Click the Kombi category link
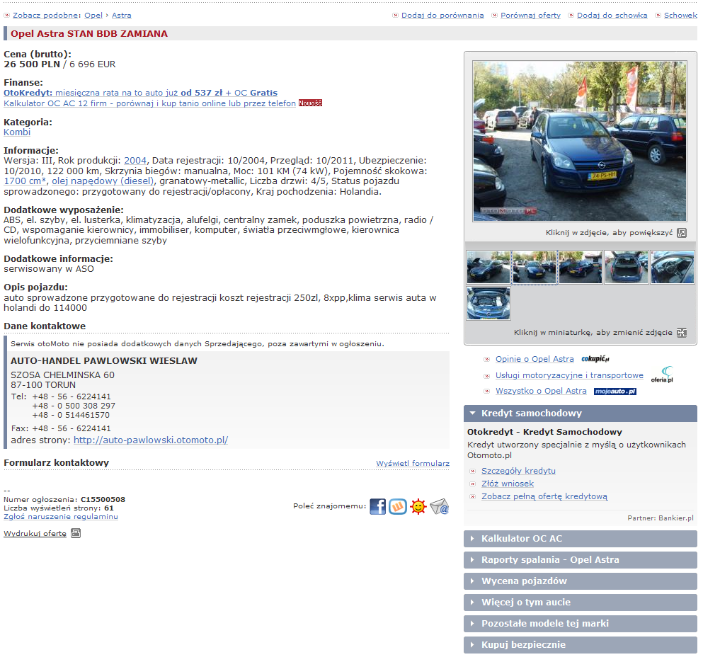This screenshot has height=662, width=703. click(17, 132)
